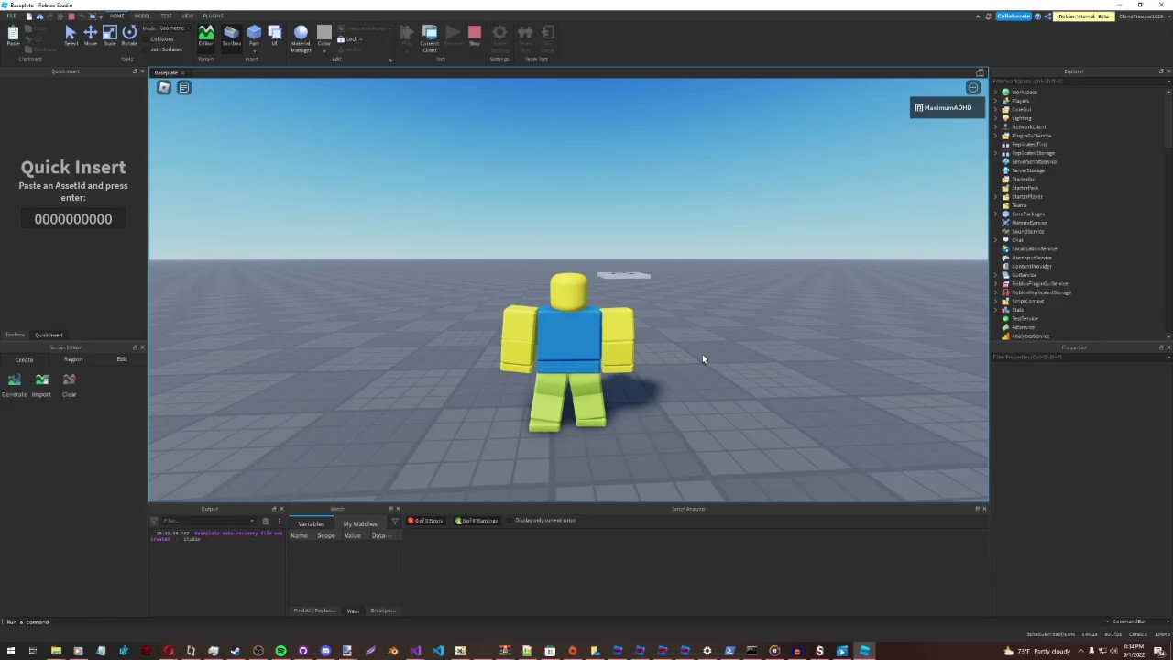This screenshot has height=660, width=1173.
Task: Open Spotify from the taskbar
Action: pos(280,651)
